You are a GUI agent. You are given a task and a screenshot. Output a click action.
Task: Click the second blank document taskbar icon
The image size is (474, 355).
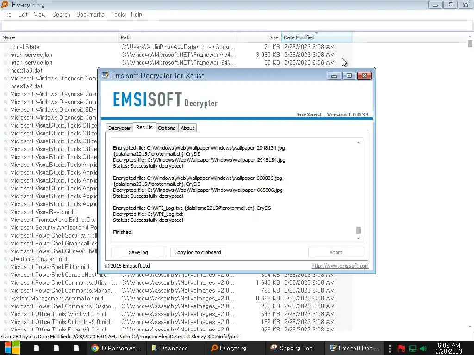pyautogui.click(x=56, y=348)
